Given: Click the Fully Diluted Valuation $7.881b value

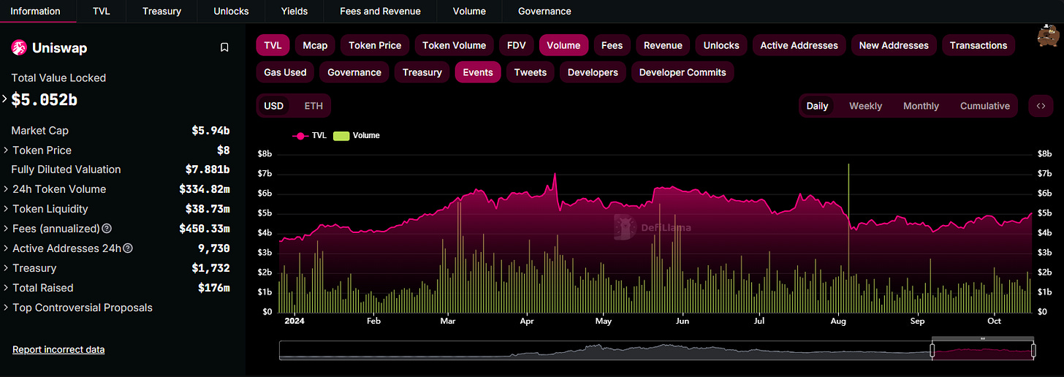Looking at the screenshot, I should (208, 170).
